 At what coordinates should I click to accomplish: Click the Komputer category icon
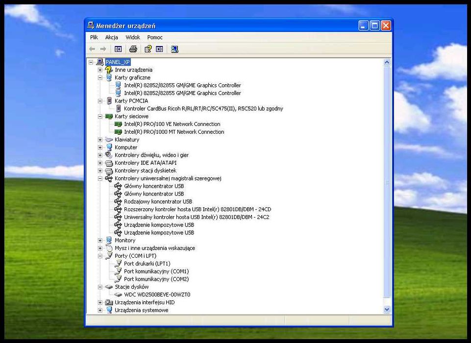[109, 147]
